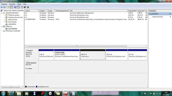Collapse the Levynhallinta actions section
Screen dimensions: 172x96
[170, 14]
